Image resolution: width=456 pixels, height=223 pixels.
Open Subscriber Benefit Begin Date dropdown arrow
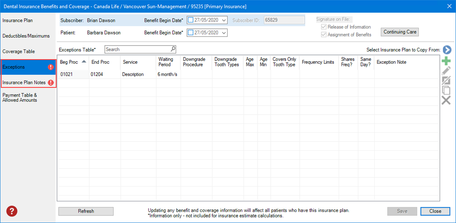(224, 20)
